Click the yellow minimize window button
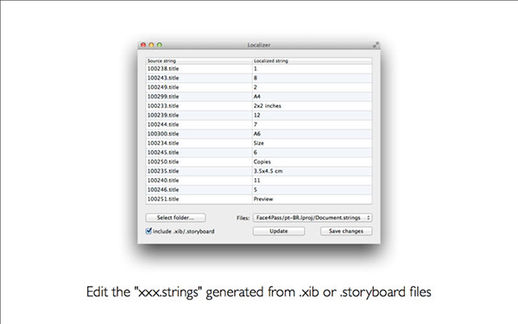518x324 pixels. click(x=151, y=45)
